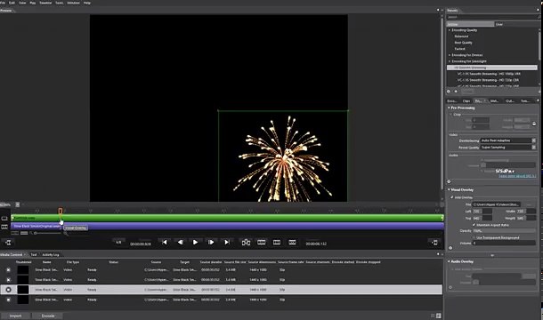Click the timeline zoom slider

(48, 233)
